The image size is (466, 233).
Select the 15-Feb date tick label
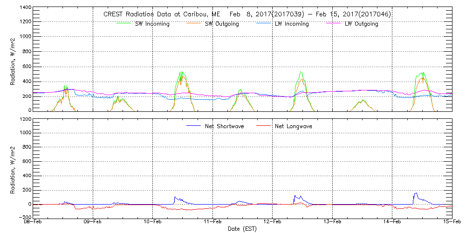pyautogui.click(x=451, y=222)
